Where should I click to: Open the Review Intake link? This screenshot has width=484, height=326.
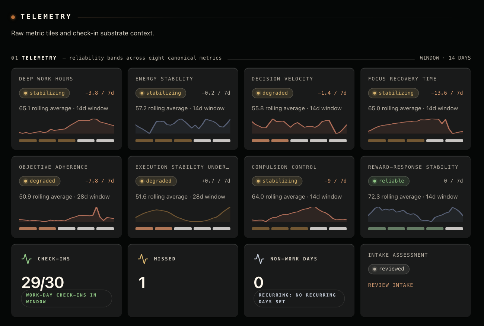tap(391, 285)
